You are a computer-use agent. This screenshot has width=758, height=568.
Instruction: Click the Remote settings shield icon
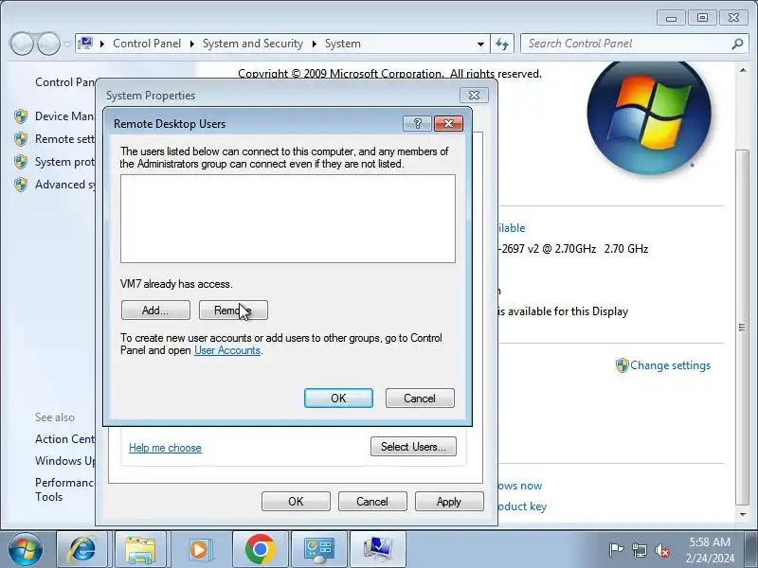[21, 139]
